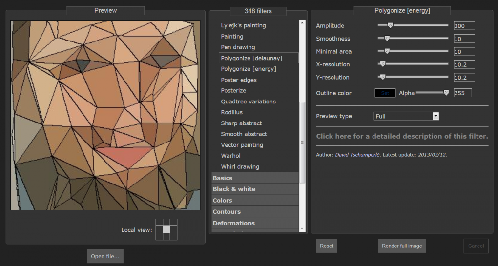Viewport: 498px width, 266px height.
Task: Choose the Whirl drawing filter
Action: click(x=240, y=166)
